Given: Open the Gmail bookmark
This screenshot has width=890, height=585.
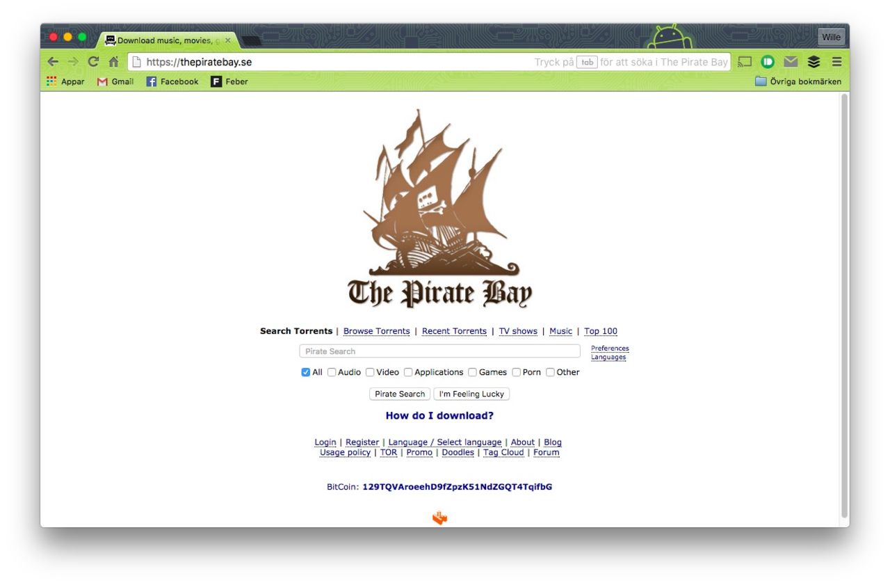Looking at the screenshot, I should point(115,81).
